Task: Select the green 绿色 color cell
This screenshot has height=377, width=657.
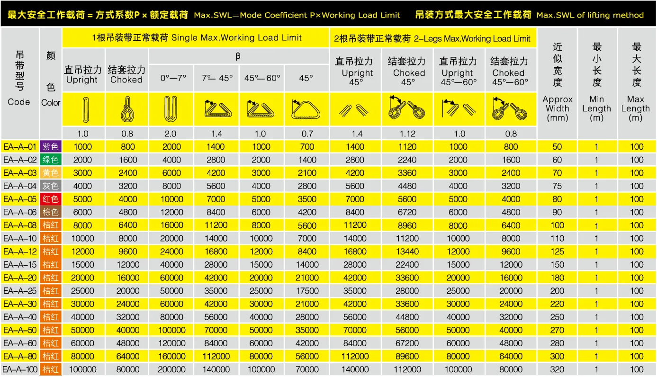Action: pyautogui.click(x=51, y=160)
